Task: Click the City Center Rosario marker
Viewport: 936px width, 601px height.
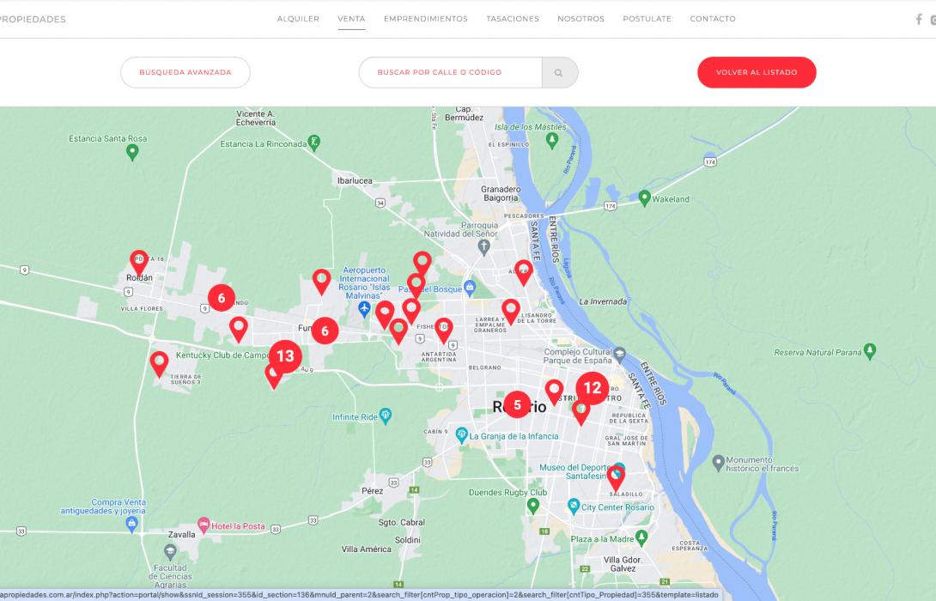Action: [x=574, y=506]
